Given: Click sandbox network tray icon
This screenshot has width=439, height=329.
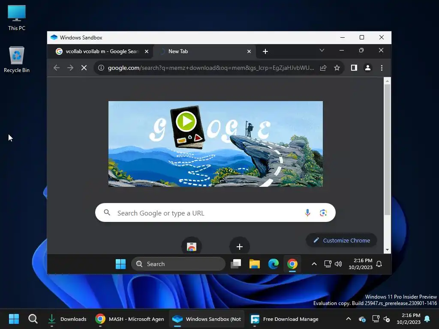Looking at the screenshot, I should point(328,264).
